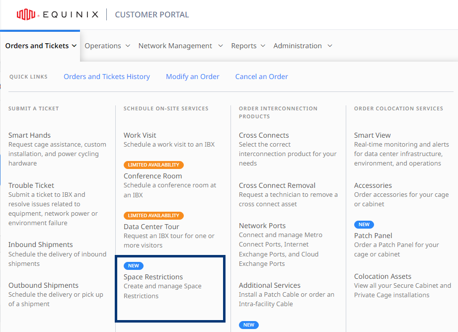The image size is (458, 332).
Task: Open Orders and Tickets History quick link
Action: (x=107, y=77)
